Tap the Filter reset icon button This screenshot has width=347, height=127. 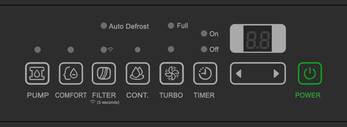coord(104,73)
